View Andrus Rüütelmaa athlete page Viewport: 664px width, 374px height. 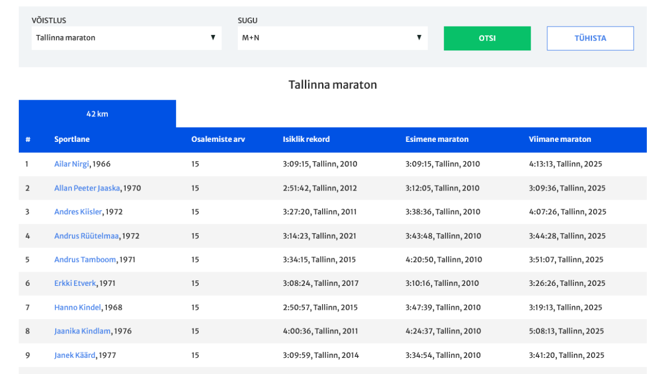click(x=86, y=236)
